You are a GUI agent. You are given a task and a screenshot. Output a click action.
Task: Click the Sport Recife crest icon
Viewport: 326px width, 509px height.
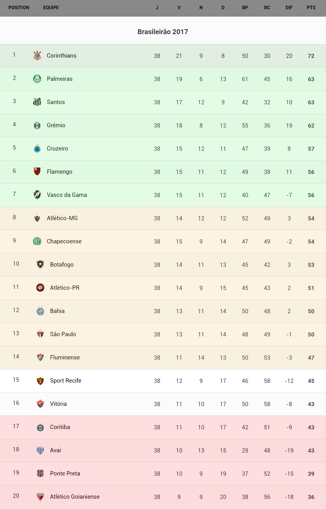(x=40, y=380)
